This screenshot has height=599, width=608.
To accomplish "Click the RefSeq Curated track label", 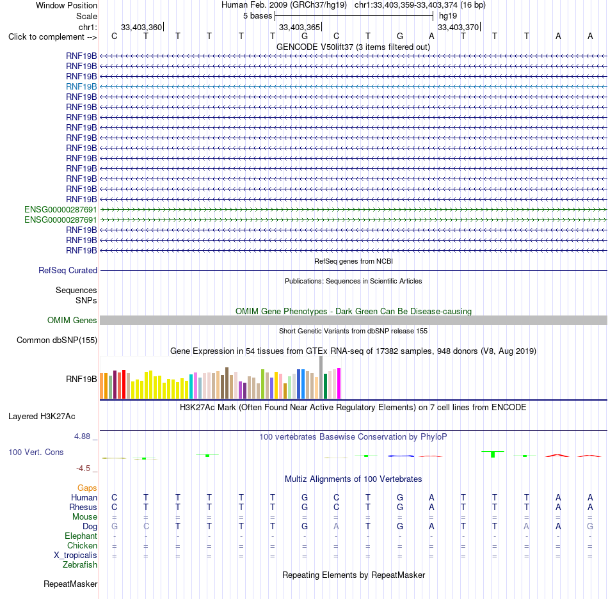I will point(68,270).
